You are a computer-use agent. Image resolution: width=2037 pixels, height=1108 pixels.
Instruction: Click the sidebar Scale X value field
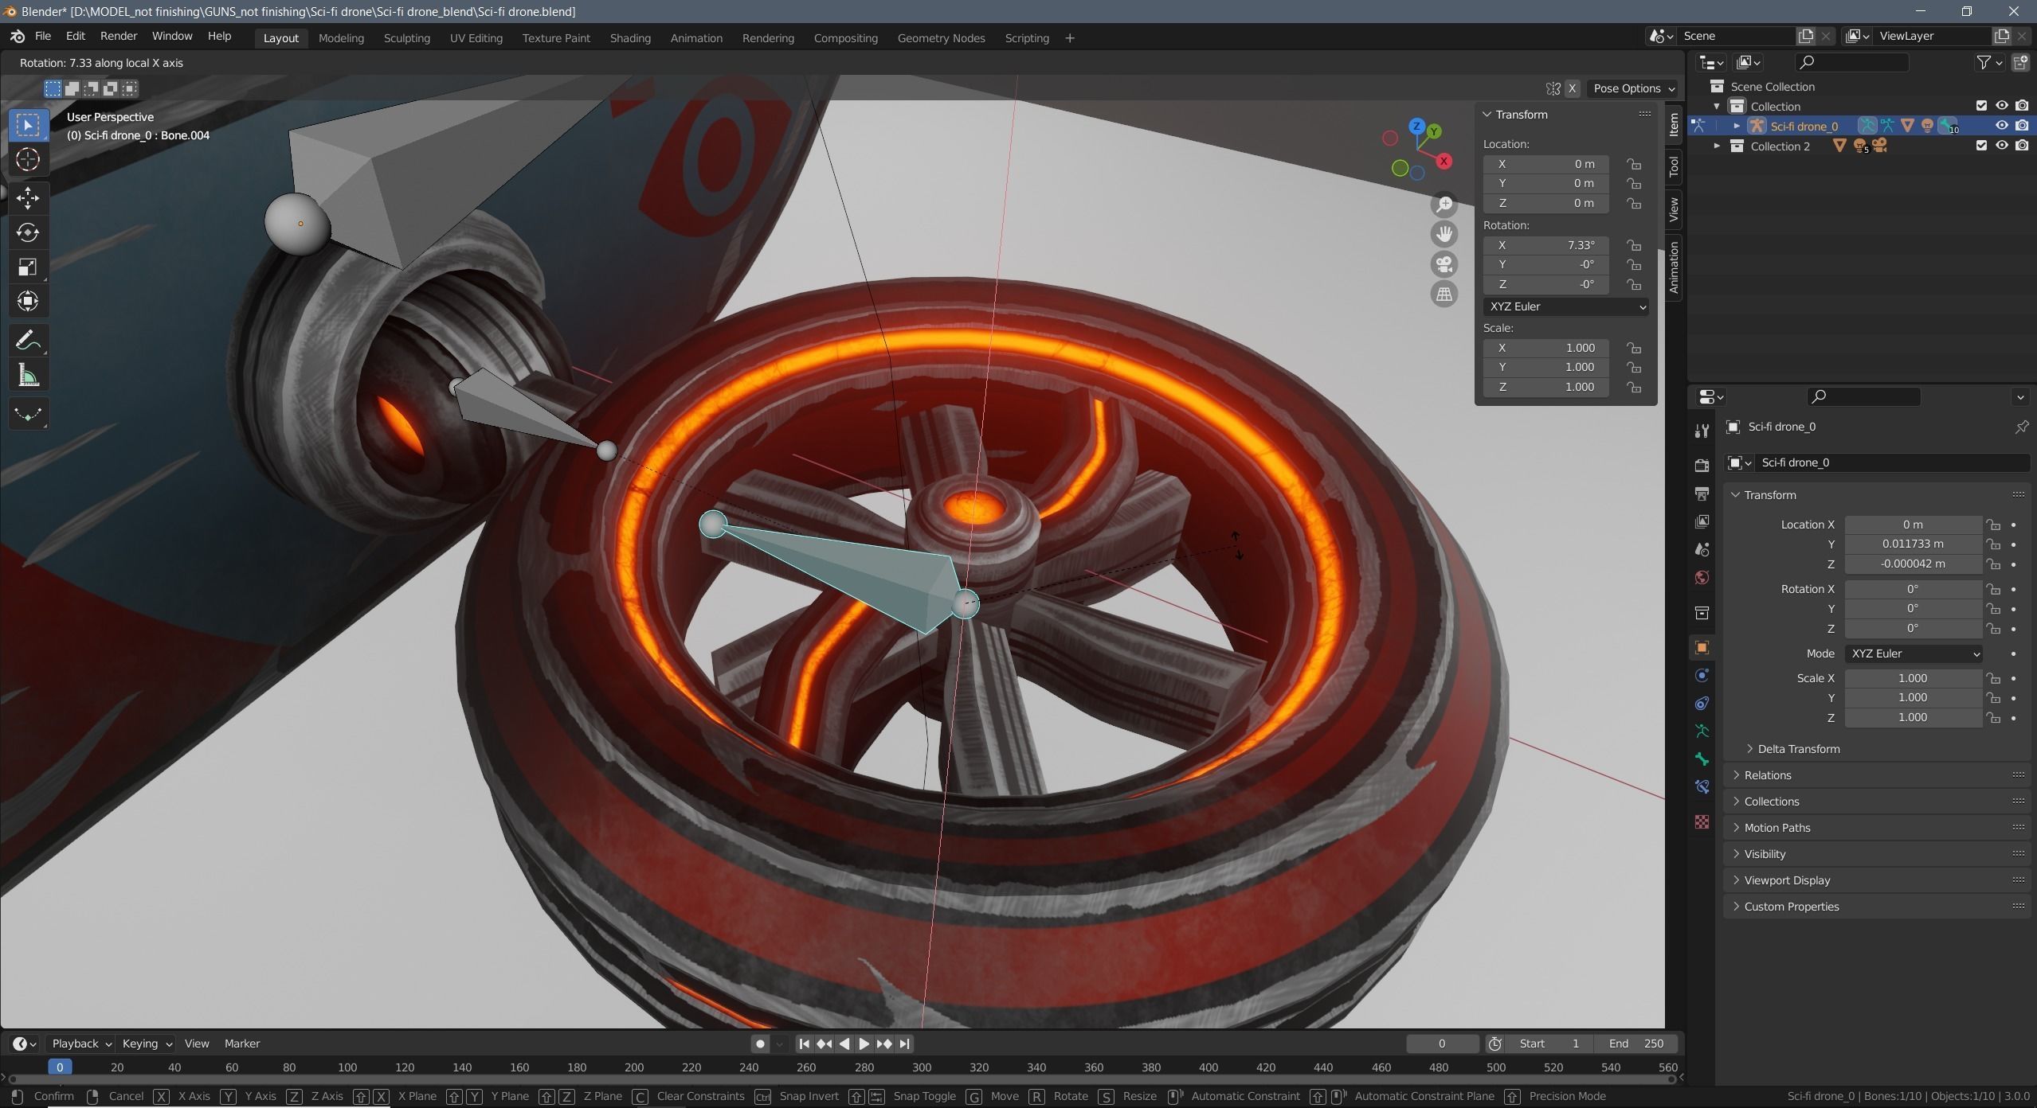click(1546, 348)
